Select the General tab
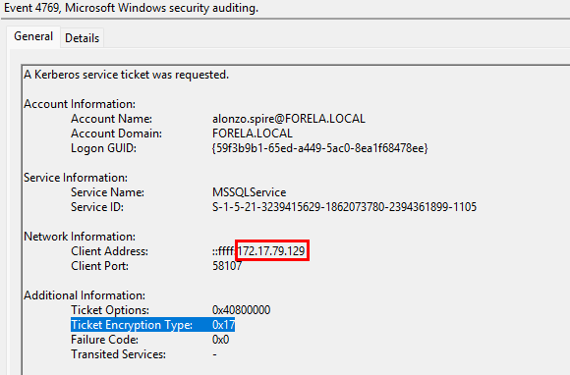Screen dimensions: 570x375 33,36
